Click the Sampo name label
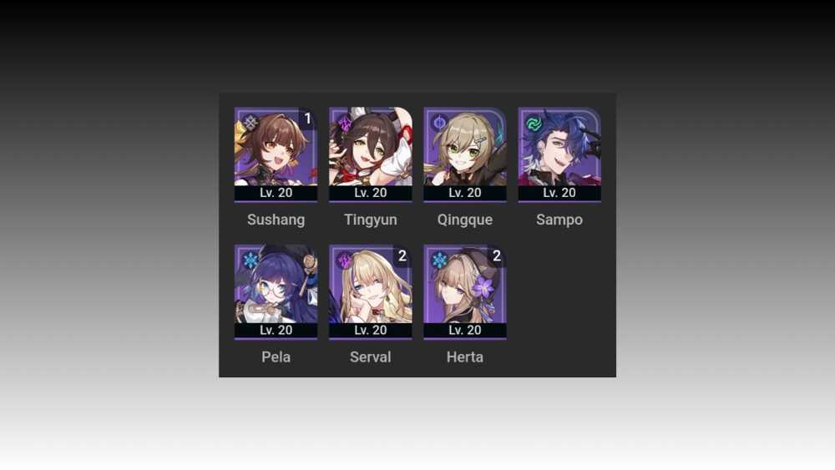 559,220
